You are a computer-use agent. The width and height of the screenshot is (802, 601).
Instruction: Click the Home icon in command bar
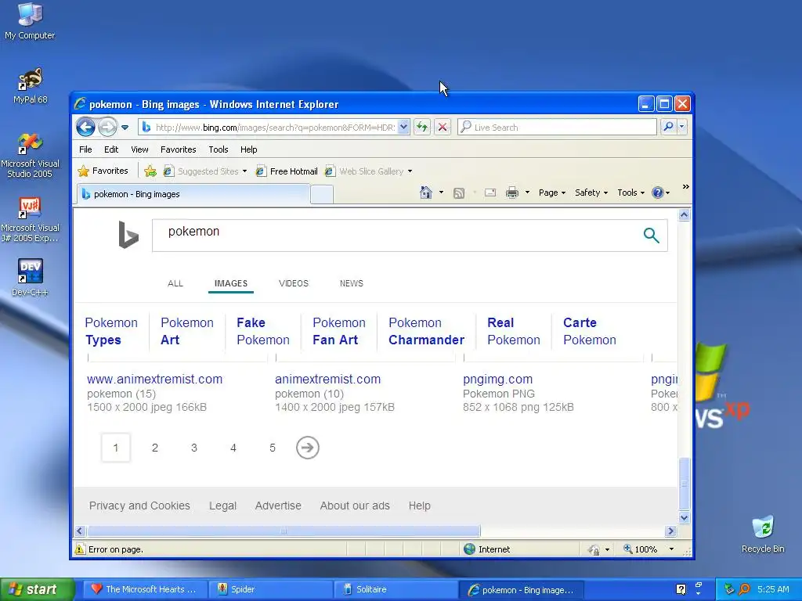425,193
